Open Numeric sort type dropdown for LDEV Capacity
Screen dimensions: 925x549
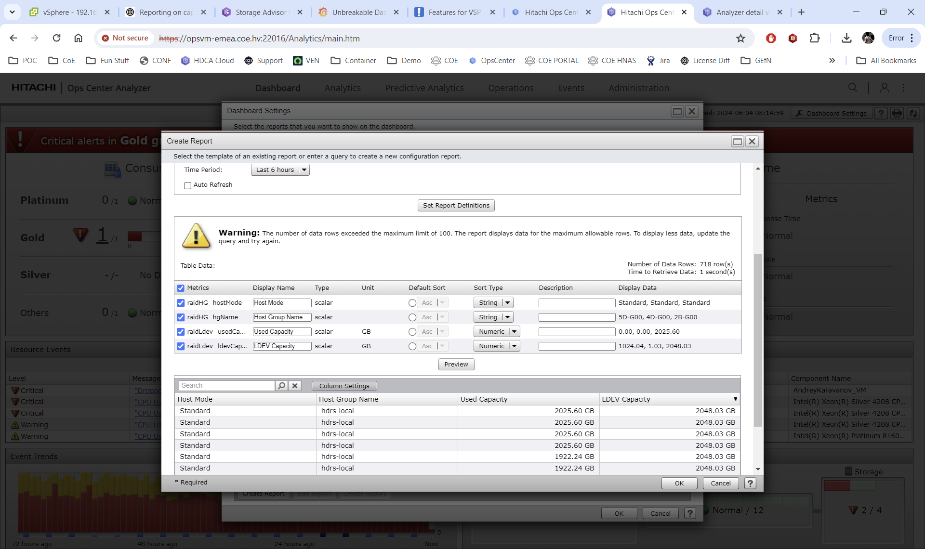[514, 346]
